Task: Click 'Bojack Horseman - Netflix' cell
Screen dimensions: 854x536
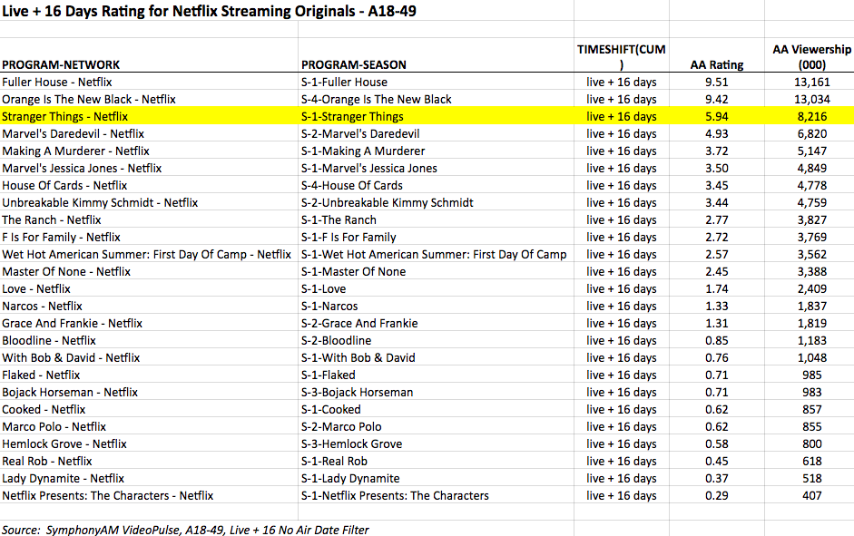Action: tap(70, 393)
